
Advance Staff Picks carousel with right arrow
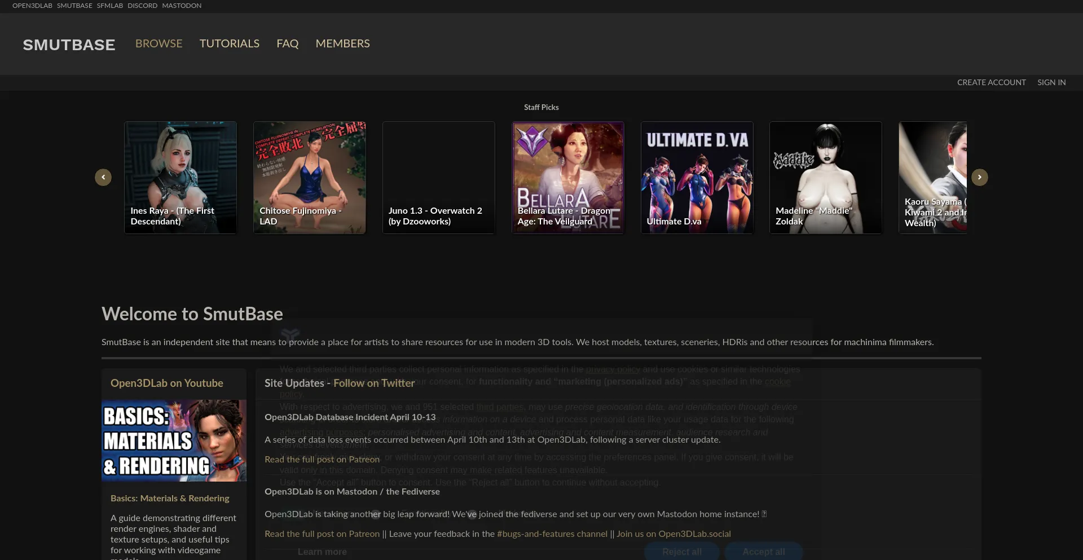[x=979, y=177]
